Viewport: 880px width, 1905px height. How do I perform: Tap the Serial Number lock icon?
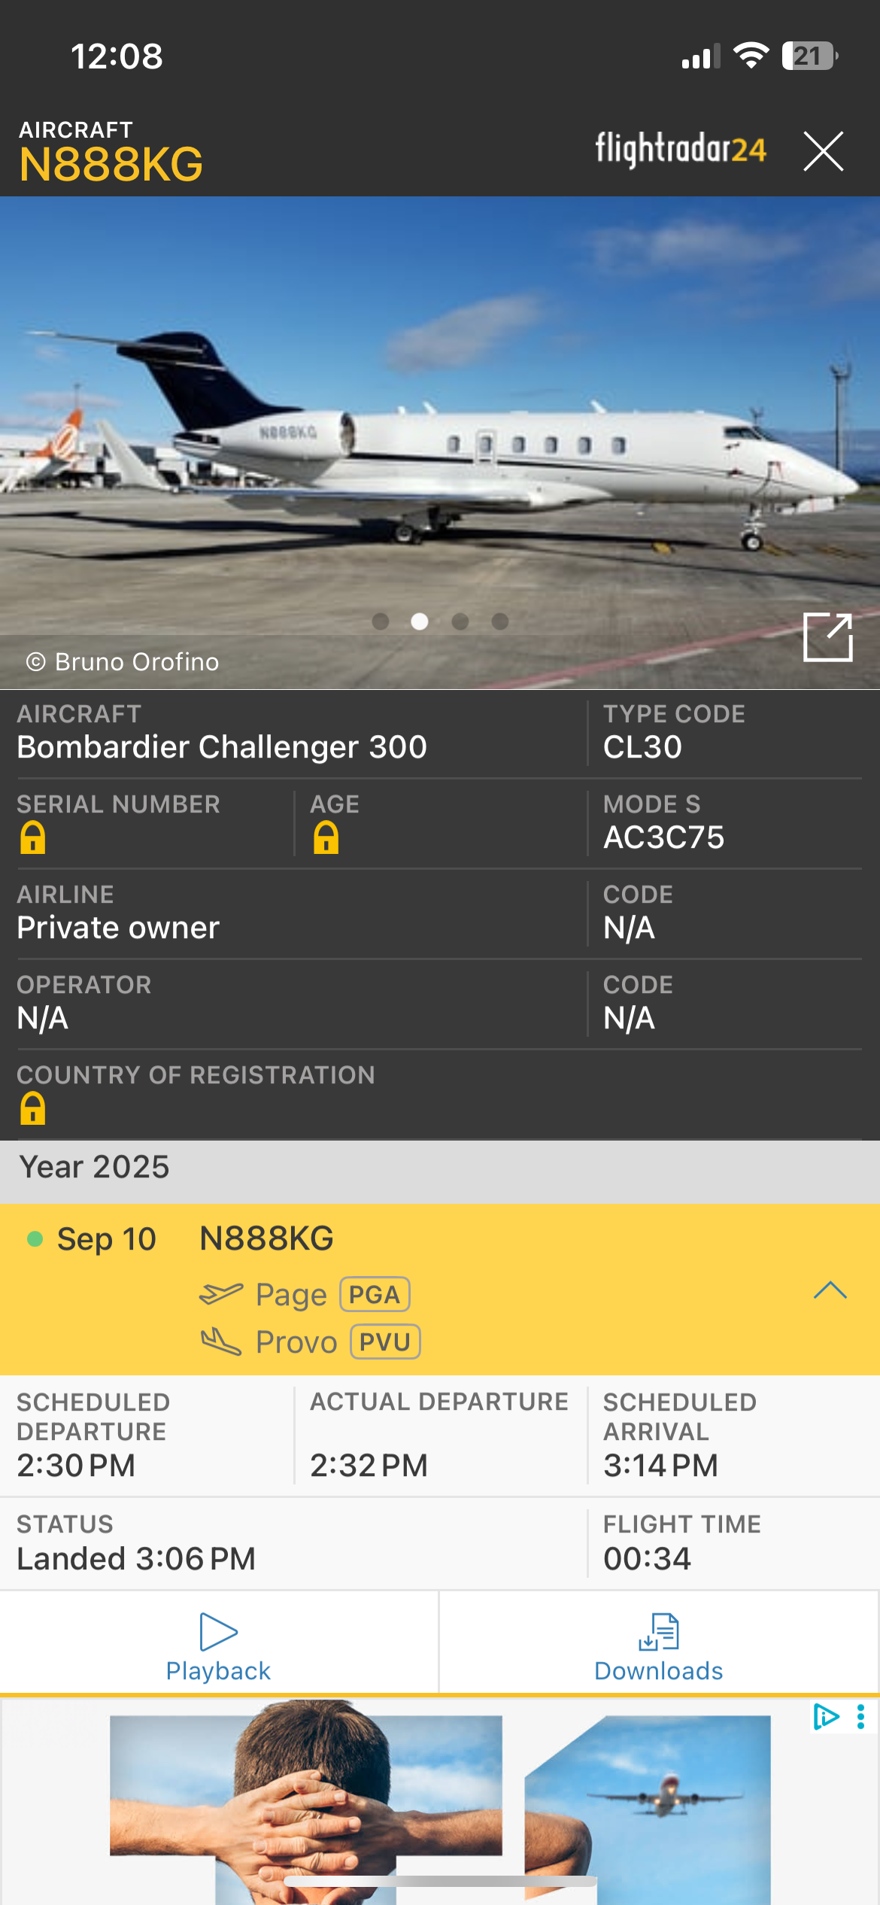pyautogui.click(x=32, y=837)
